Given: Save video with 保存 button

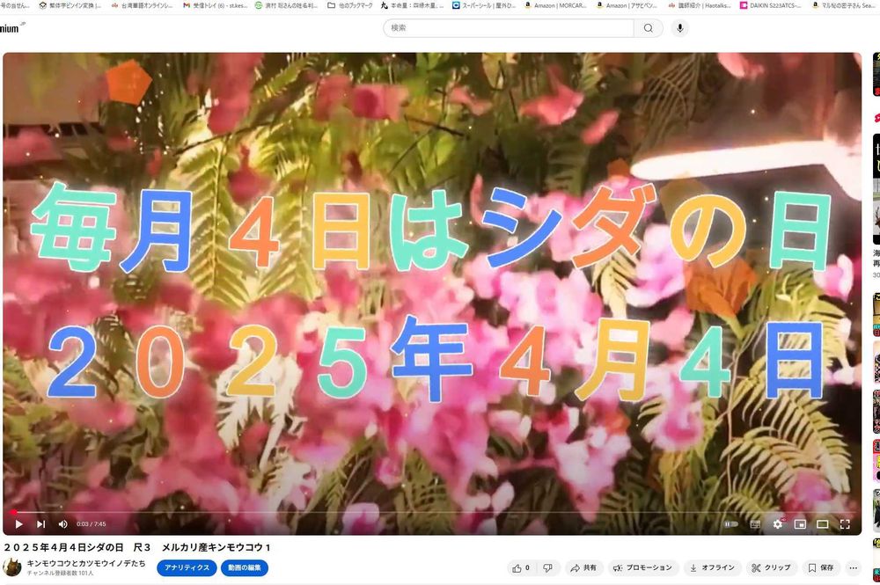Looking at the screenshot, I should pos(820,568).
